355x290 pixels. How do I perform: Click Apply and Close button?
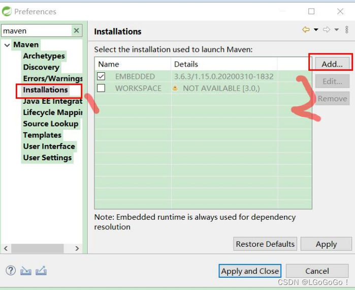[x=250, y=271]
